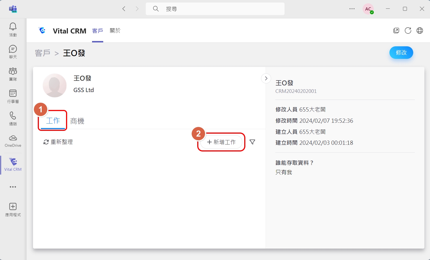Click the filter funnel icon

pyautogui.click(x=252, y=142)
